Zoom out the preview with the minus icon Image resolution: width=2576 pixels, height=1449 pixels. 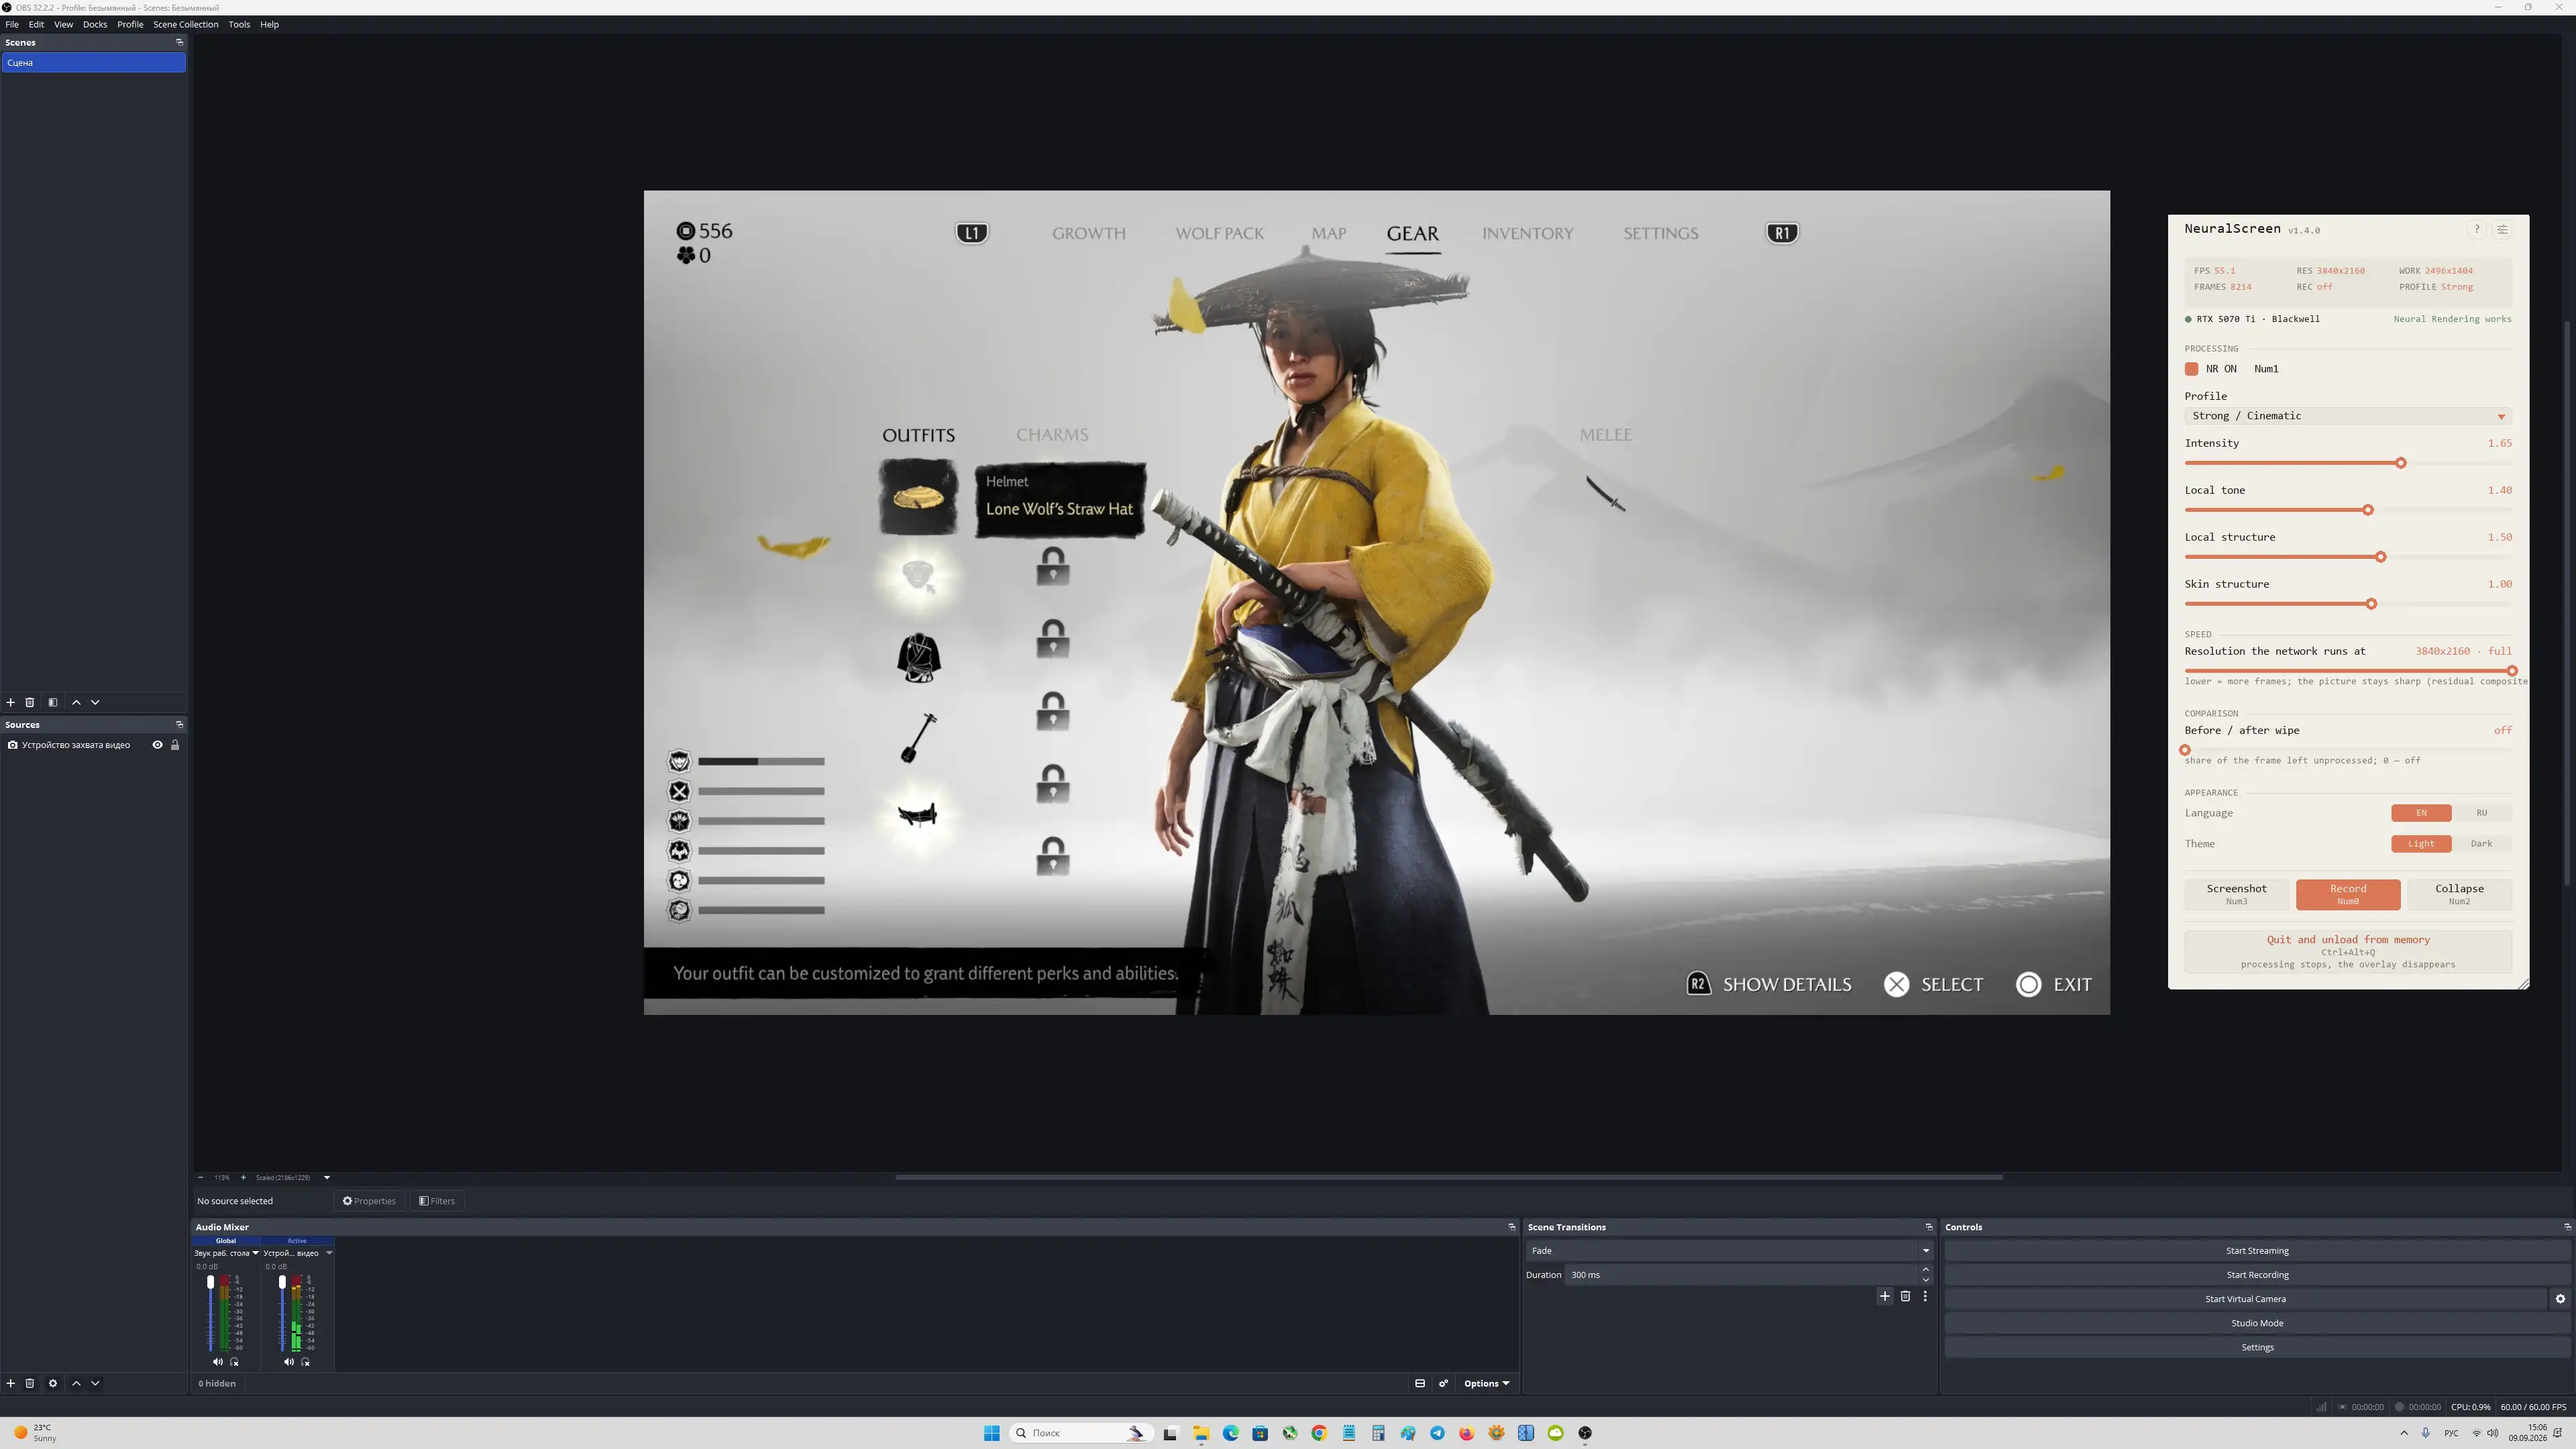(x=201, y=1177)
